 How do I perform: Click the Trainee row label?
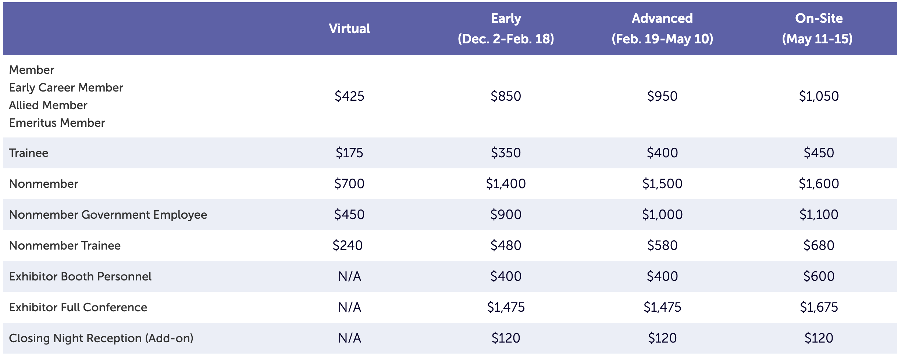(29, 153)
